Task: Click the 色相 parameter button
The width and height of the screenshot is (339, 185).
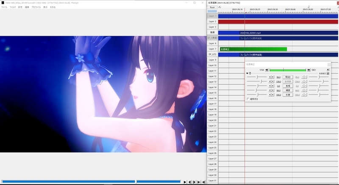Action: [288, 86]
